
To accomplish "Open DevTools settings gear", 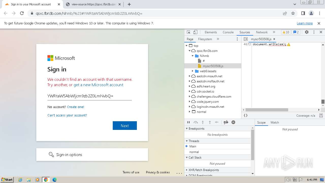I will pyautogui.click(x=307, y=32).
